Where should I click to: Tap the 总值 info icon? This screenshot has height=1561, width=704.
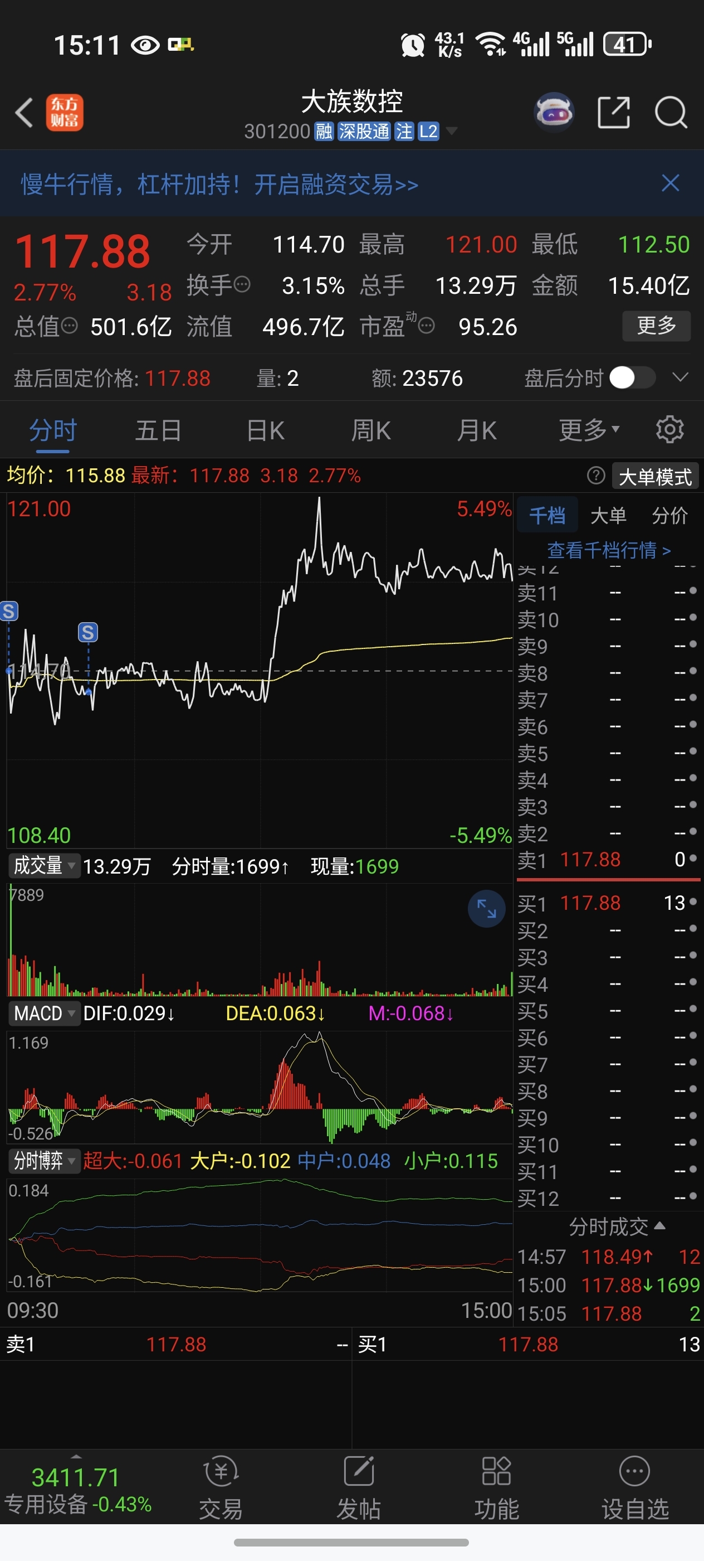click(70, 326)
